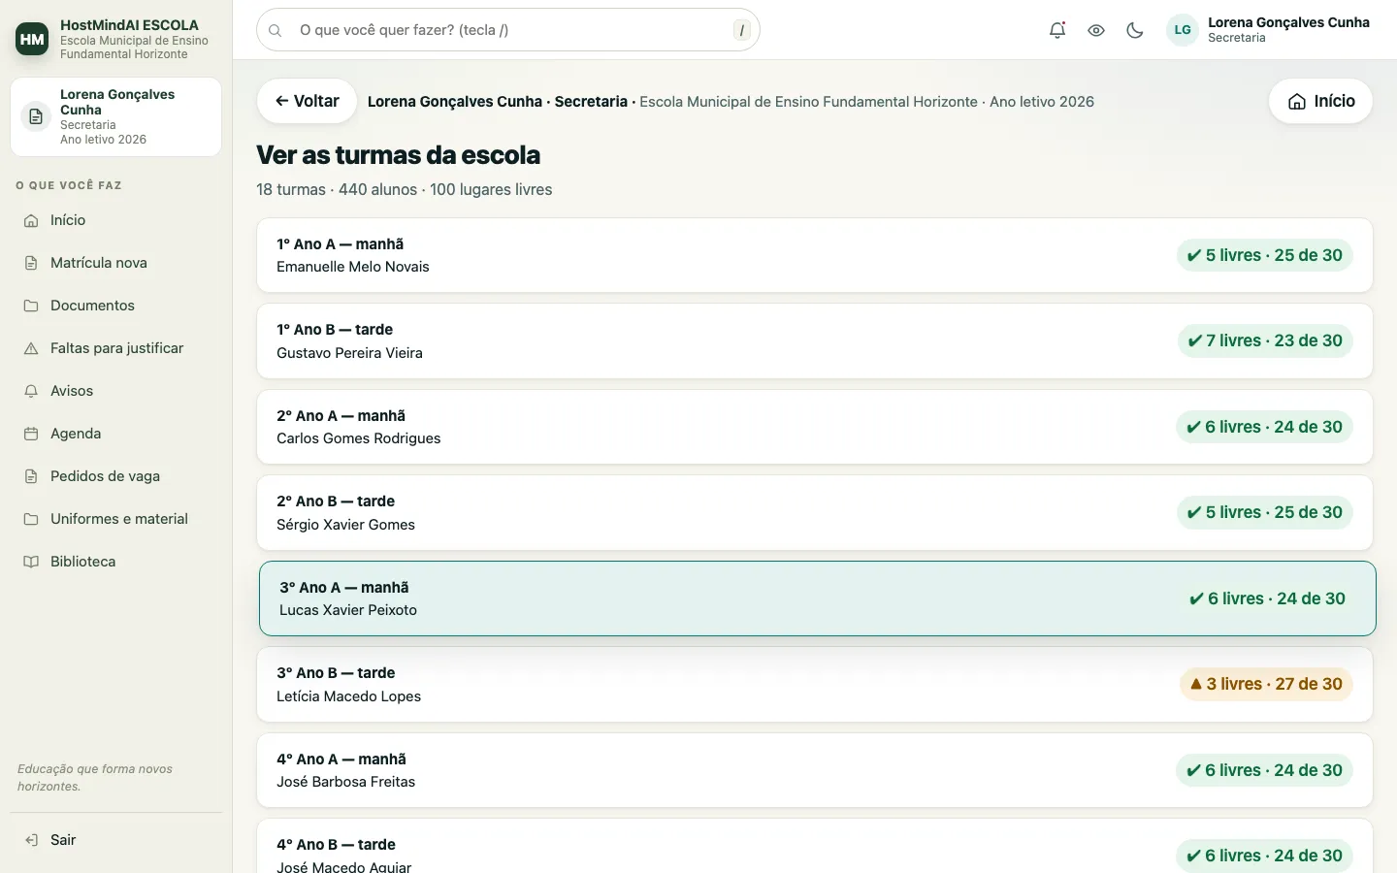This screenshot has height=873, width=1397.
Task: Click the house icon beside Início in sidebar
Action: click(x=31, y=220)
